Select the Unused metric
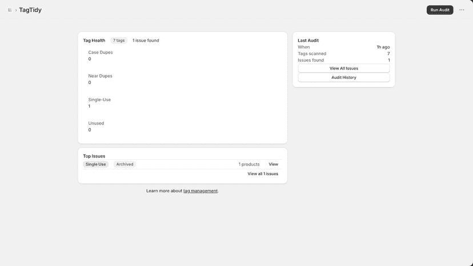Viewport: 473px width, 266px height. [x=96, y=126]
